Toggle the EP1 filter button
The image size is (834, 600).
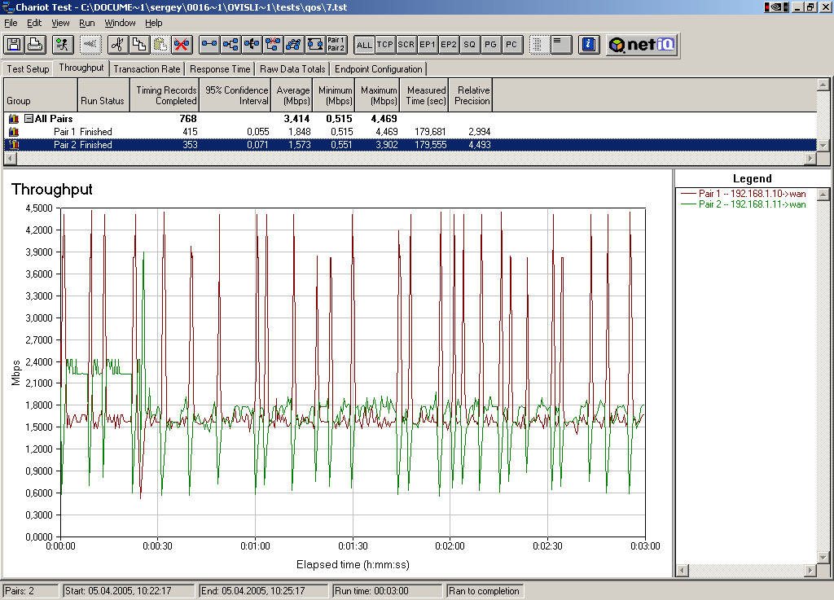coord(427,45)
